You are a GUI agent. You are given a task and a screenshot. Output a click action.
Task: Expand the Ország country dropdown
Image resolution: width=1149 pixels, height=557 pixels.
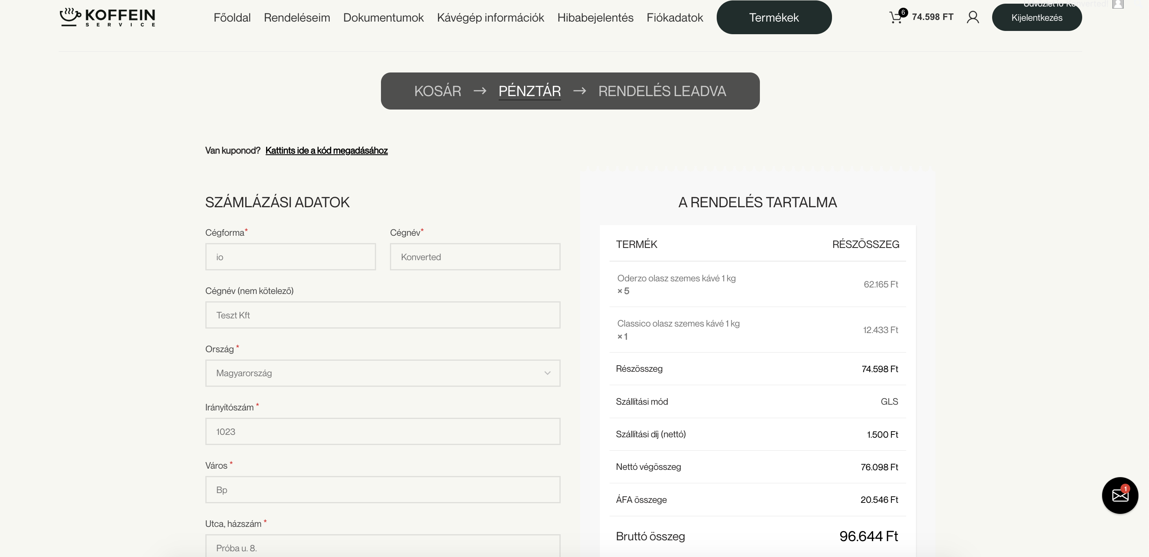382,373
